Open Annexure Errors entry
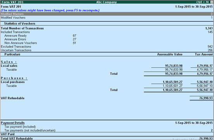 pos(40,39)
